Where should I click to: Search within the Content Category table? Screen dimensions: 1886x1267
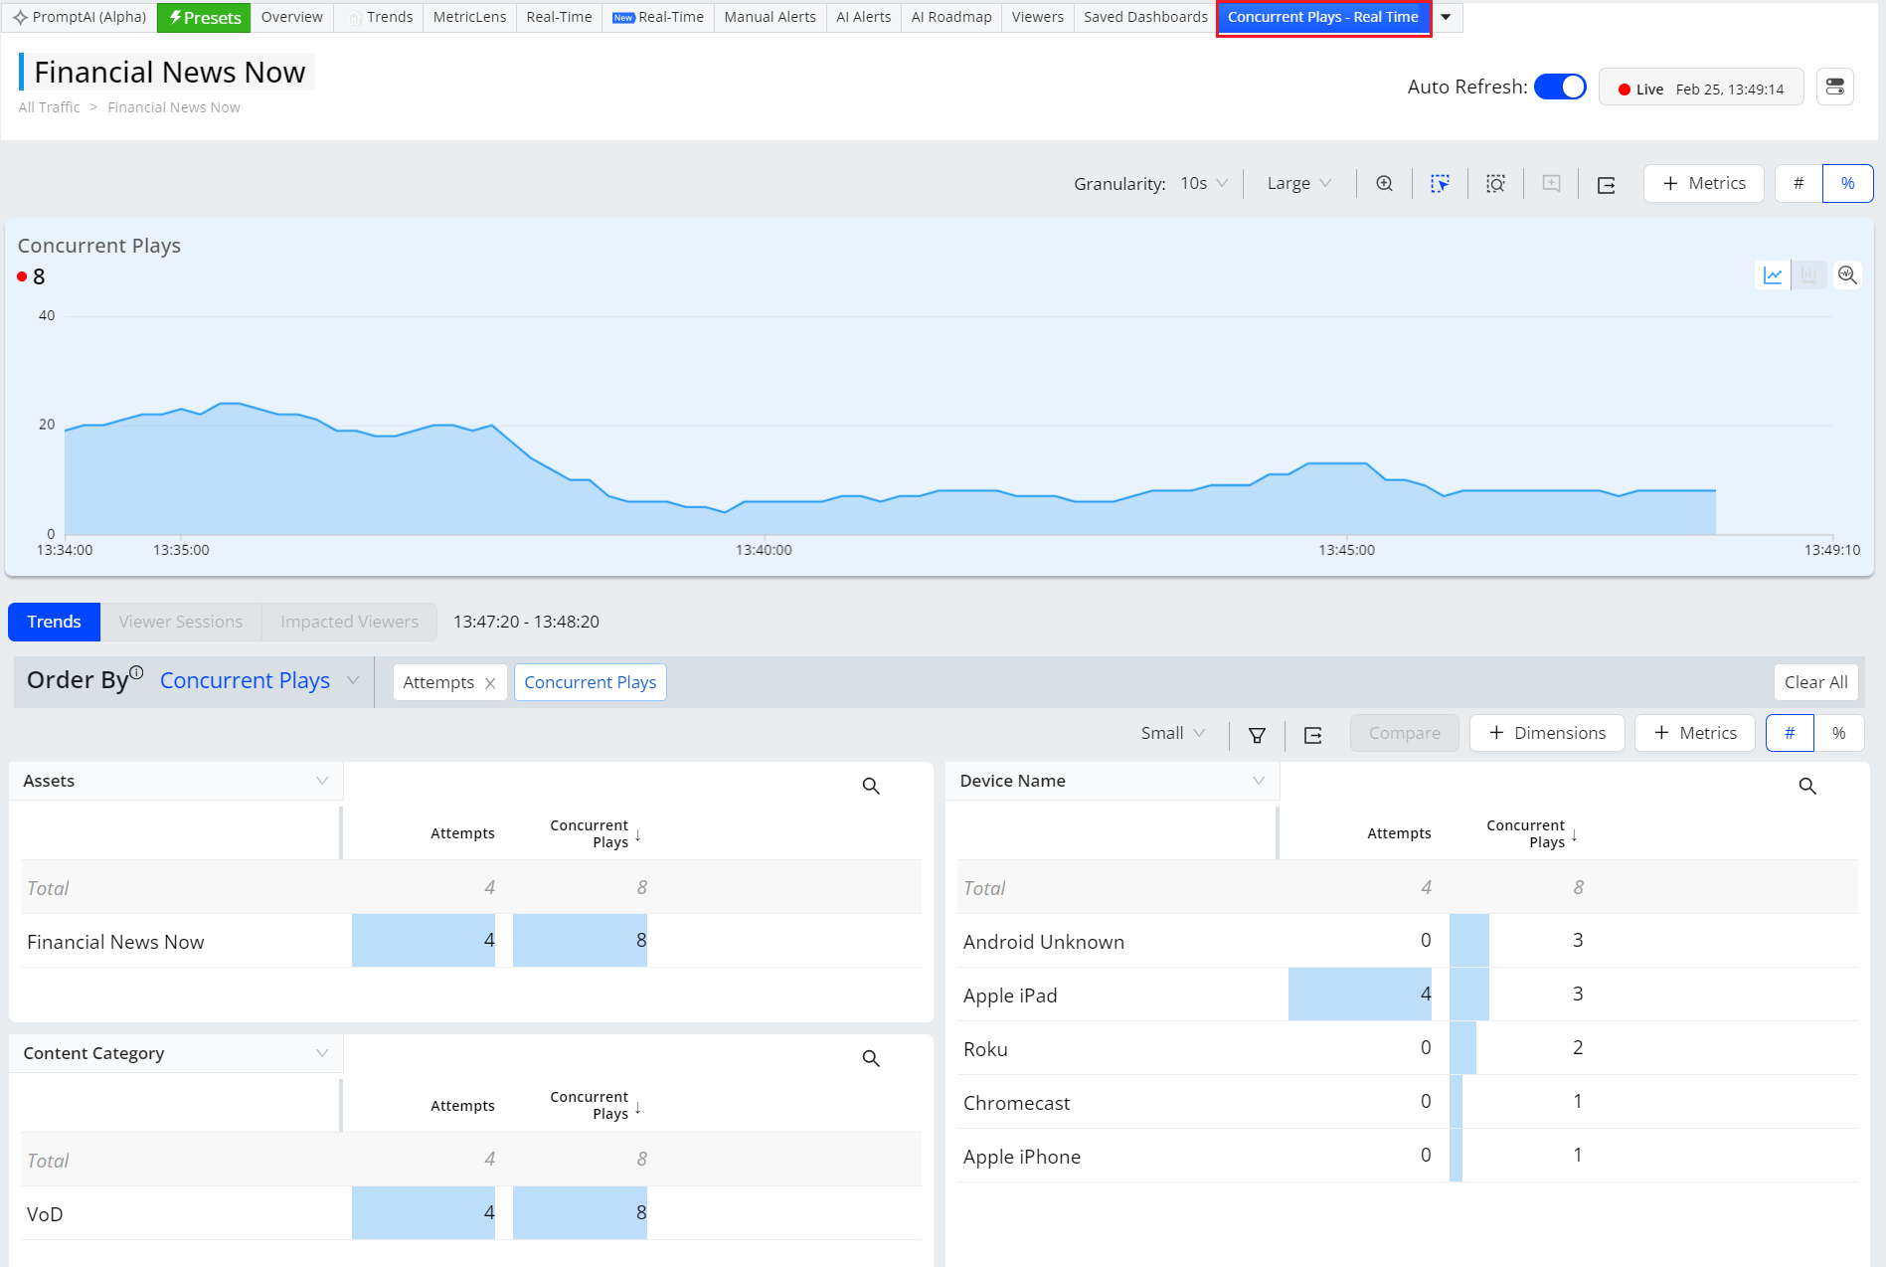coord(871,1059)
